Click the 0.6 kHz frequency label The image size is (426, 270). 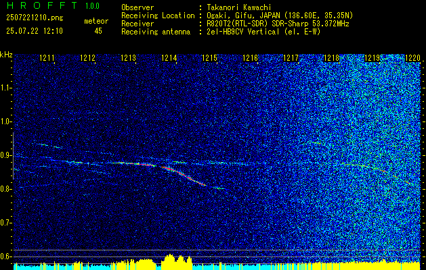[x=6, y=256]
